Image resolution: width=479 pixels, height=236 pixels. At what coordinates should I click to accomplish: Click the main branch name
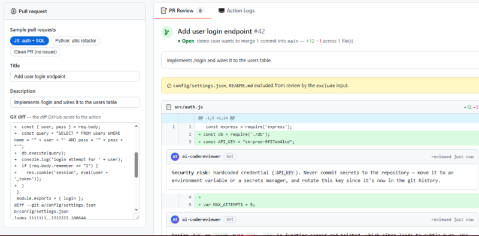293,41
